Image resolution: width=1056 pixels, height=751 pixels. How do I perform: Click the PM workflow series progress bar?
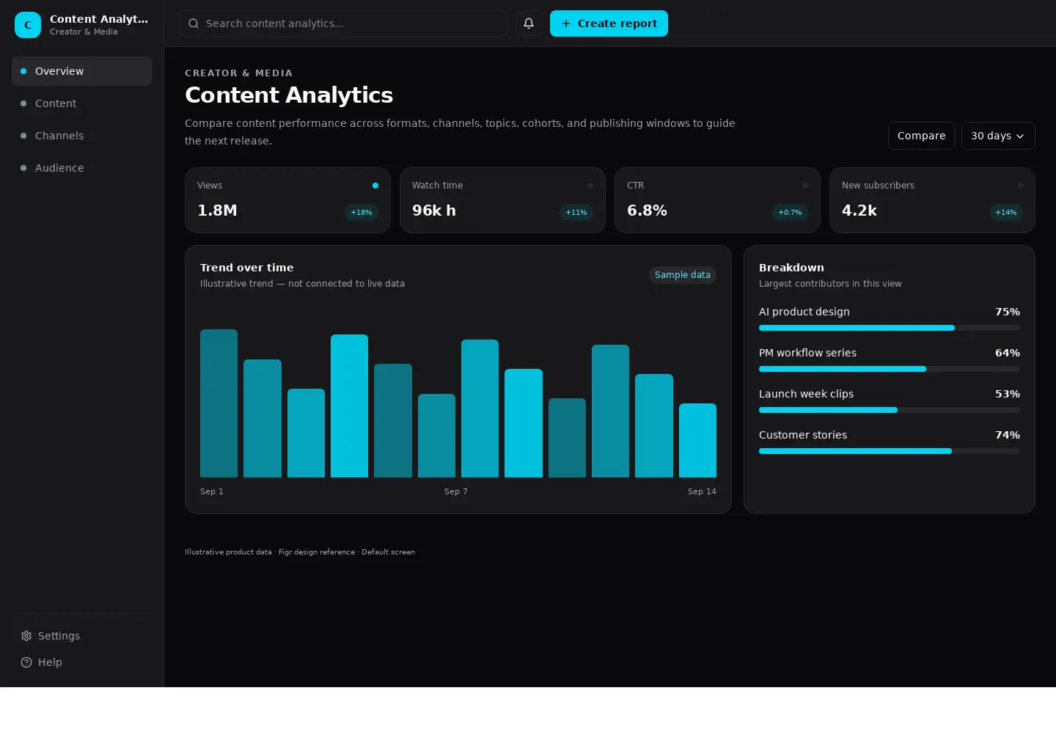[890, 369]
